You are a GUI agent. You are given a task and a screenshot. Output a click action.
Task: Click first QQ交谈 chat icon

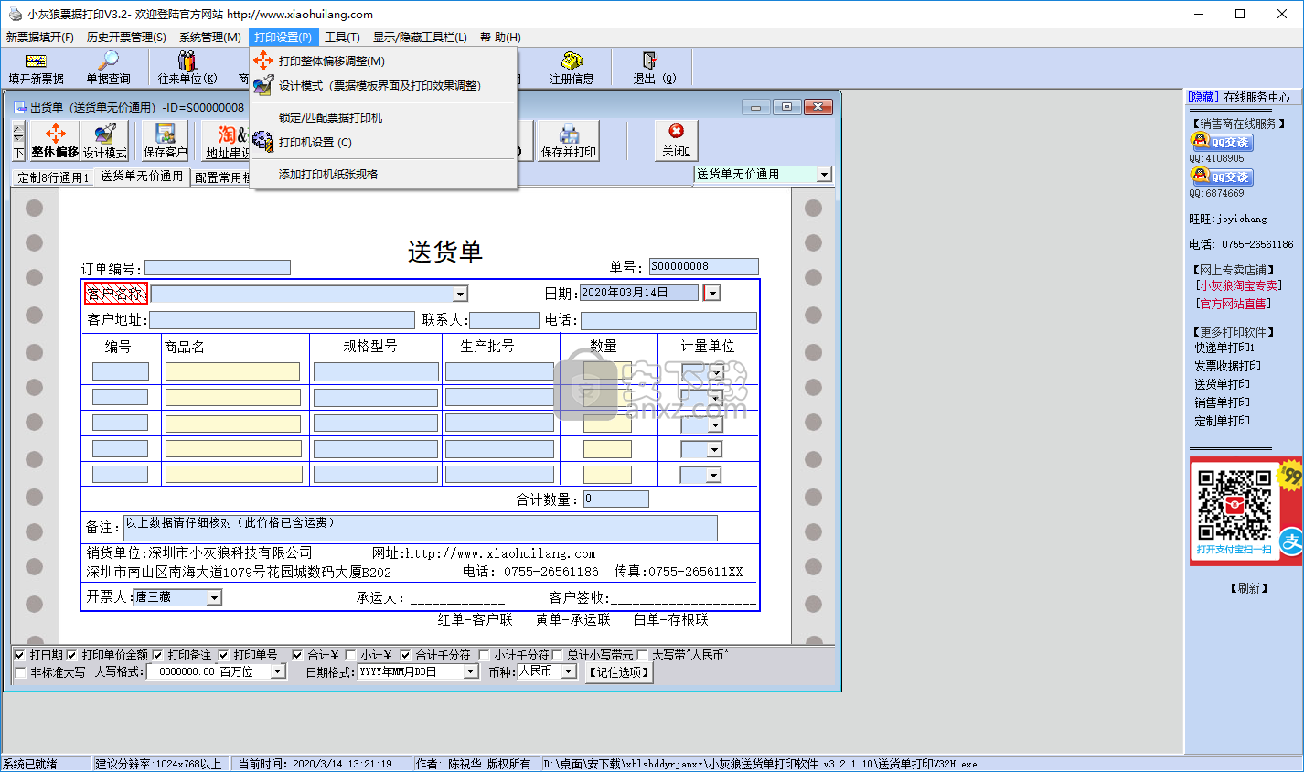[x=1222, y=142]
